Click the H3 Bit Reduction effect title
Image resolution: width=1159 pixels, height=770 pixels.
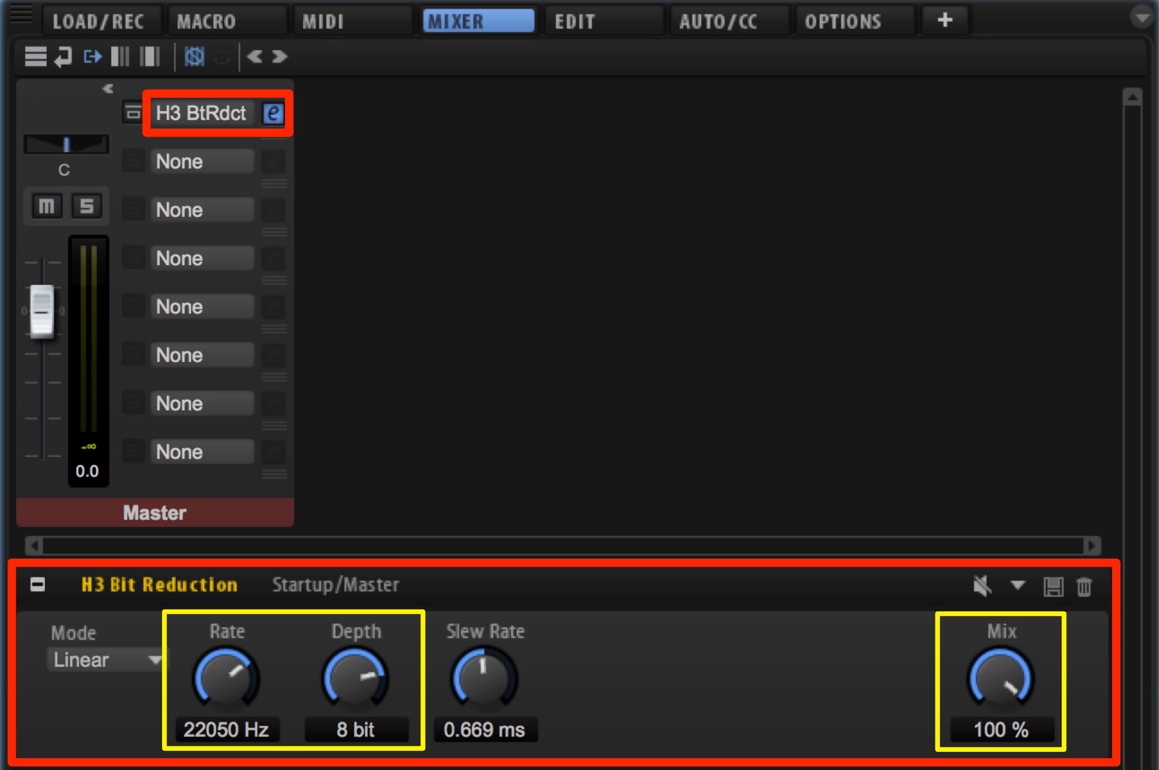(159, 585)
